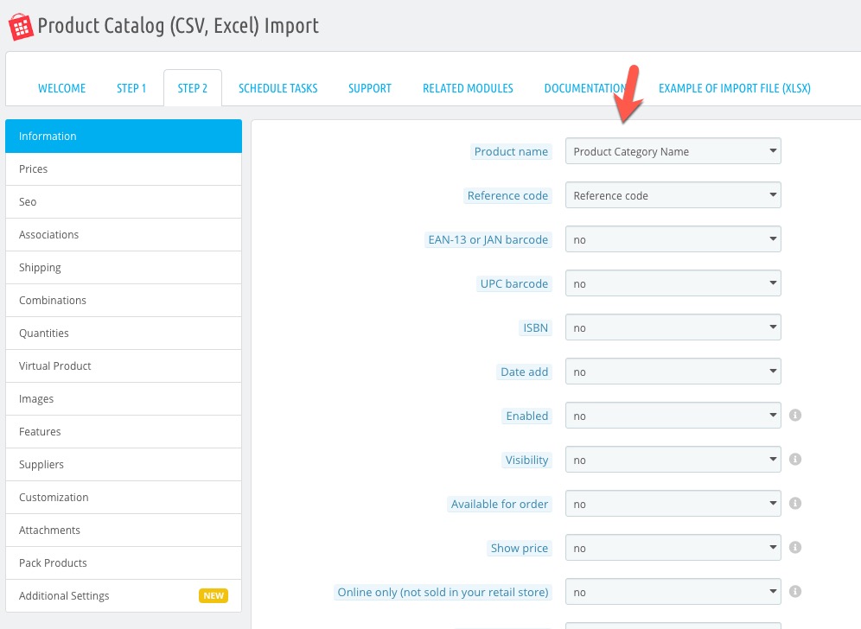Open the Customization section
Viewport: 861px width, 629px height.
tap(124, 498)
